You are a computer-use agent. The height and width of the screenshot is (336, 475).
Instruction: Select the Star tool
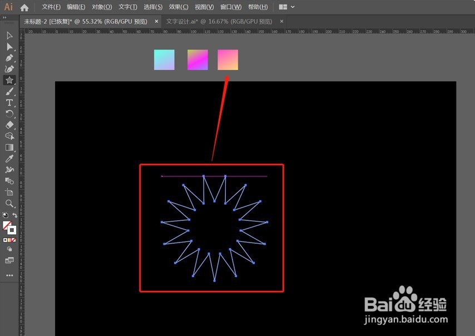(x=9, y=80)
